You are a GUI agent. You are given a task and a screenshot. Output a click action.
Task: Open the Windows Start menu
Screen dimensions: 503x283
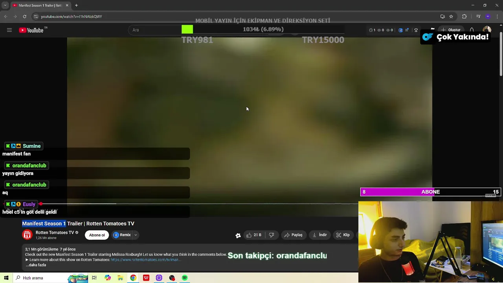click(6, 278)
